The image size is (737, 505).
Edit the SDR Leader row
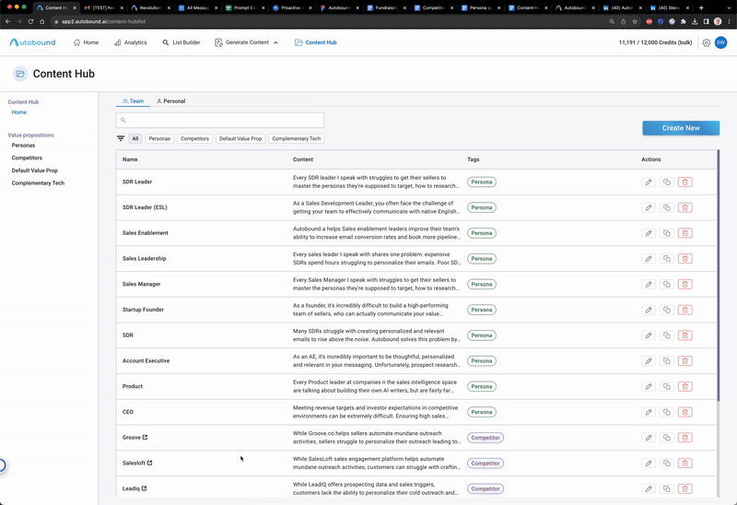tap(649, 182)
